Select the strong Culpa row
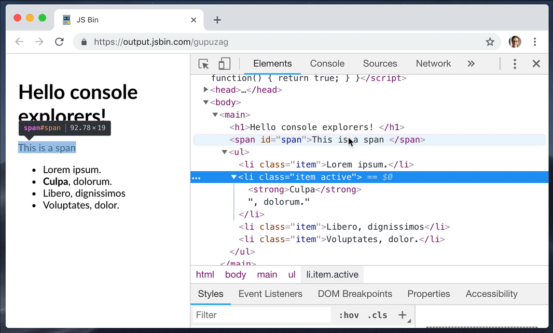553x333 pixels. tap(369, 190)
